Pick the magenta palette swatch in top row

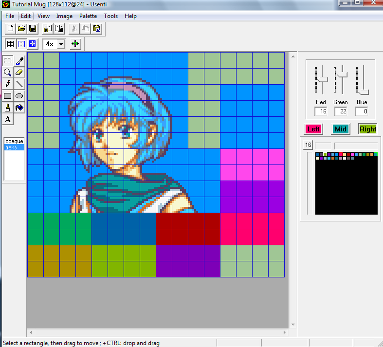pos(352,154)
